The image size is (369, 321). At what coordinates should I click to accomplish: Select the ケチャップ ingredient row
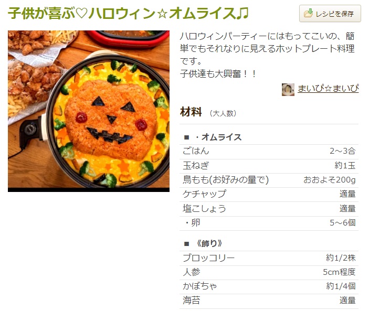(269, 195)
